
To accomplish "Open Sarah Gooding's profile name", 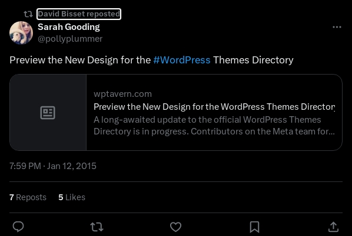I will click(69, 27).
